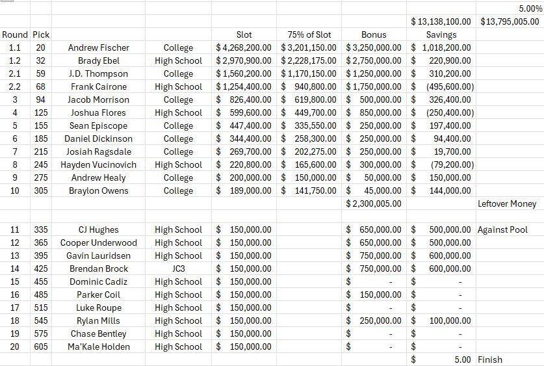This screenshot has width=544, height=366.
Task: Select the 75% of Slot header
Action: point(309,34)
